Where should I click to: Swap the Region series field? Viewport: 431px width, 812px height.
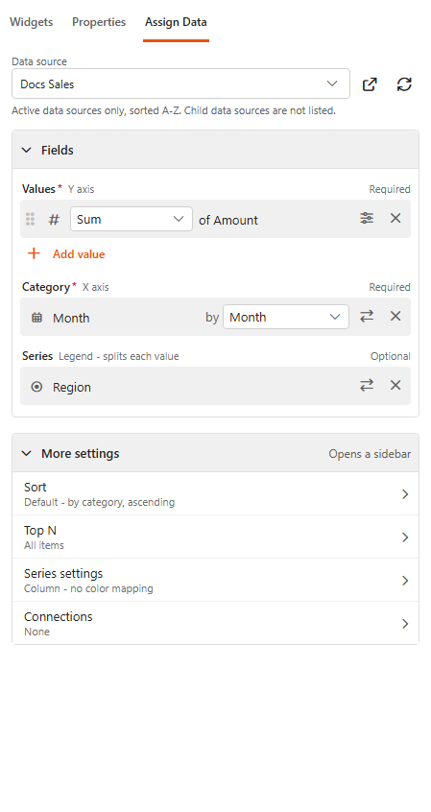click(367, 385)
